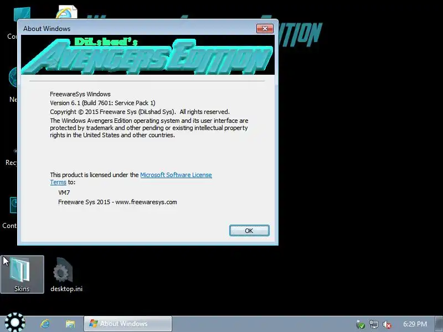
Task: Click the safely remove hardware tray icon
Action: click(x=360, y=324)
